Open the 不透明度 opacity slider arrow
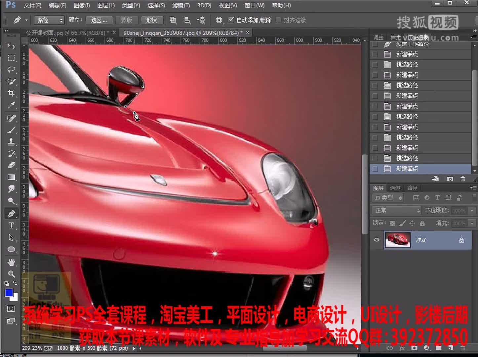This screenshot has height=357, width=478. pos(472,211)
